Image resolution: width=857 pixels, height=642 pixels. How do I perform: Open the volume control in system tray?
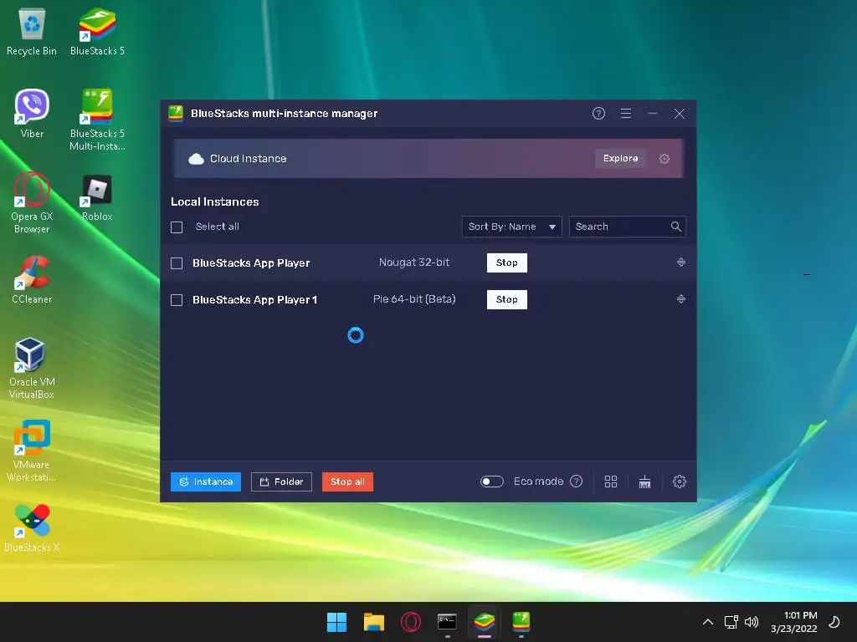coord(752,622)
